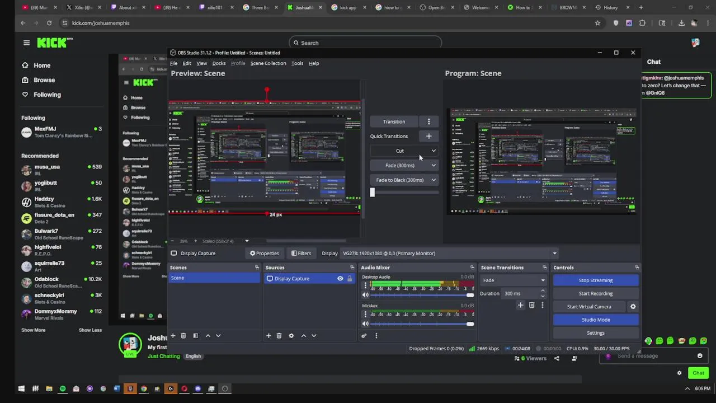Open OBS Docks menu
The width and height of the screenshot is (716, 403).
[219, 63]
